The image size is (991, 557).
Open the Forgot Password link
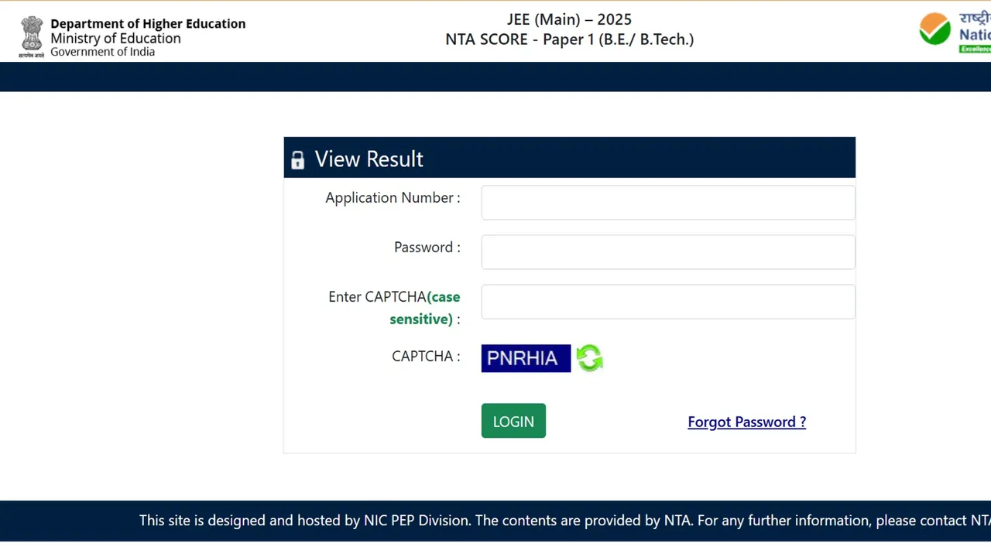click(x=746, y=422)
